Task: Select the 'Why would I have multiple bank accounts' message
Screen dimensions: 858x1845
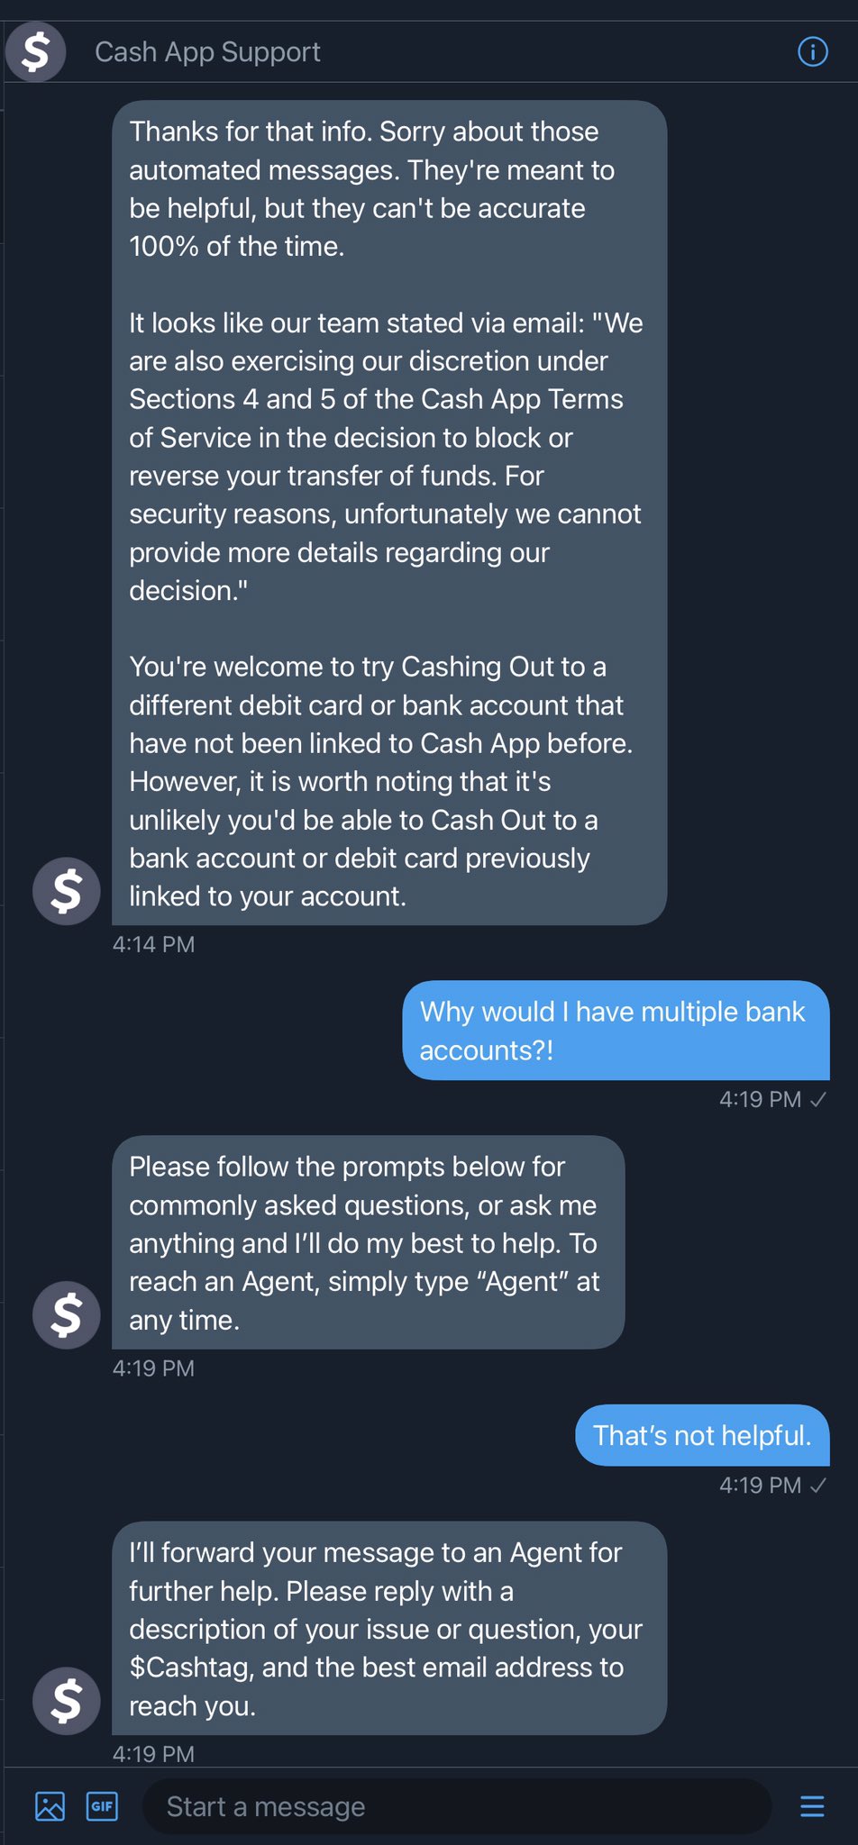Action: (x=616, y=1030)
